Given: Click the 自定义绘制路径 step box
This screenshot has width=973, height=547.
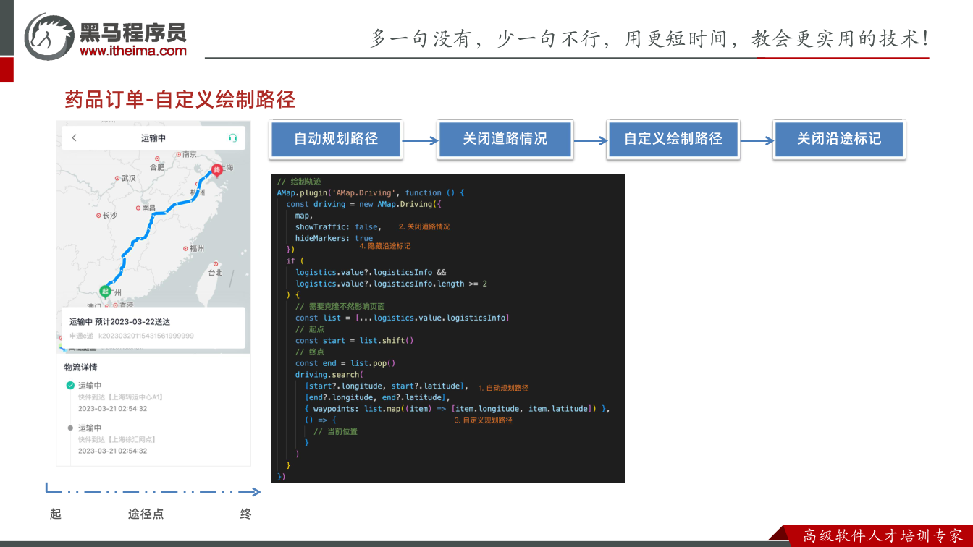Looking at the screenshot, I should pos(673,139).
